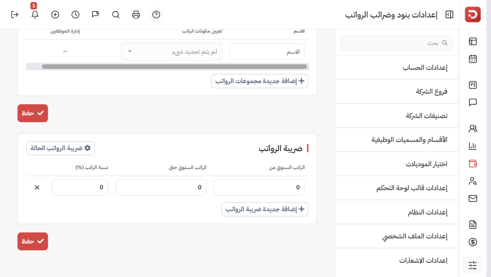491x277 pixels.
Task: Open chat bubble icon in right rail
Action: tap(473, 102)
